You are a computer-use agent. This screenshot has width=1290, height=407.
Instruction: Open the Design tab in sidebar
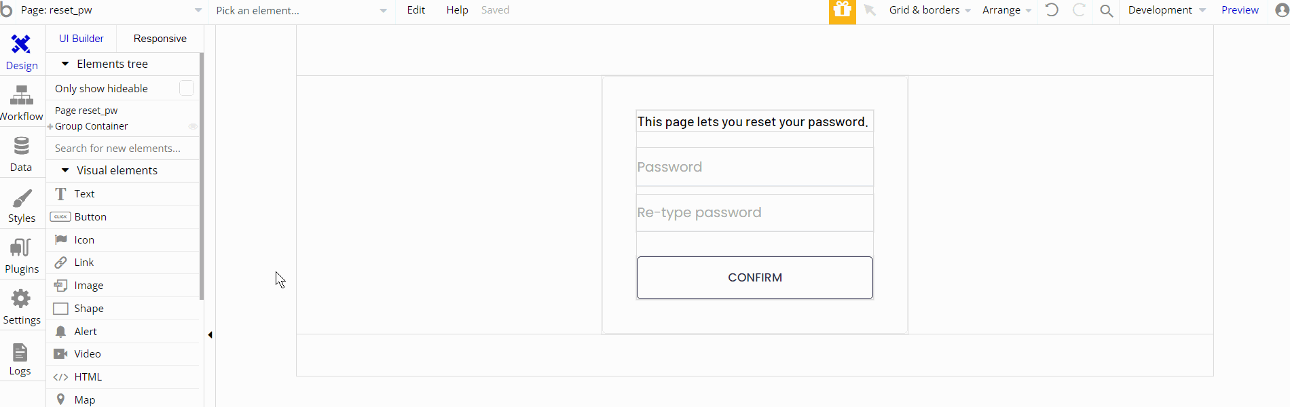click(x=21, y=52)
